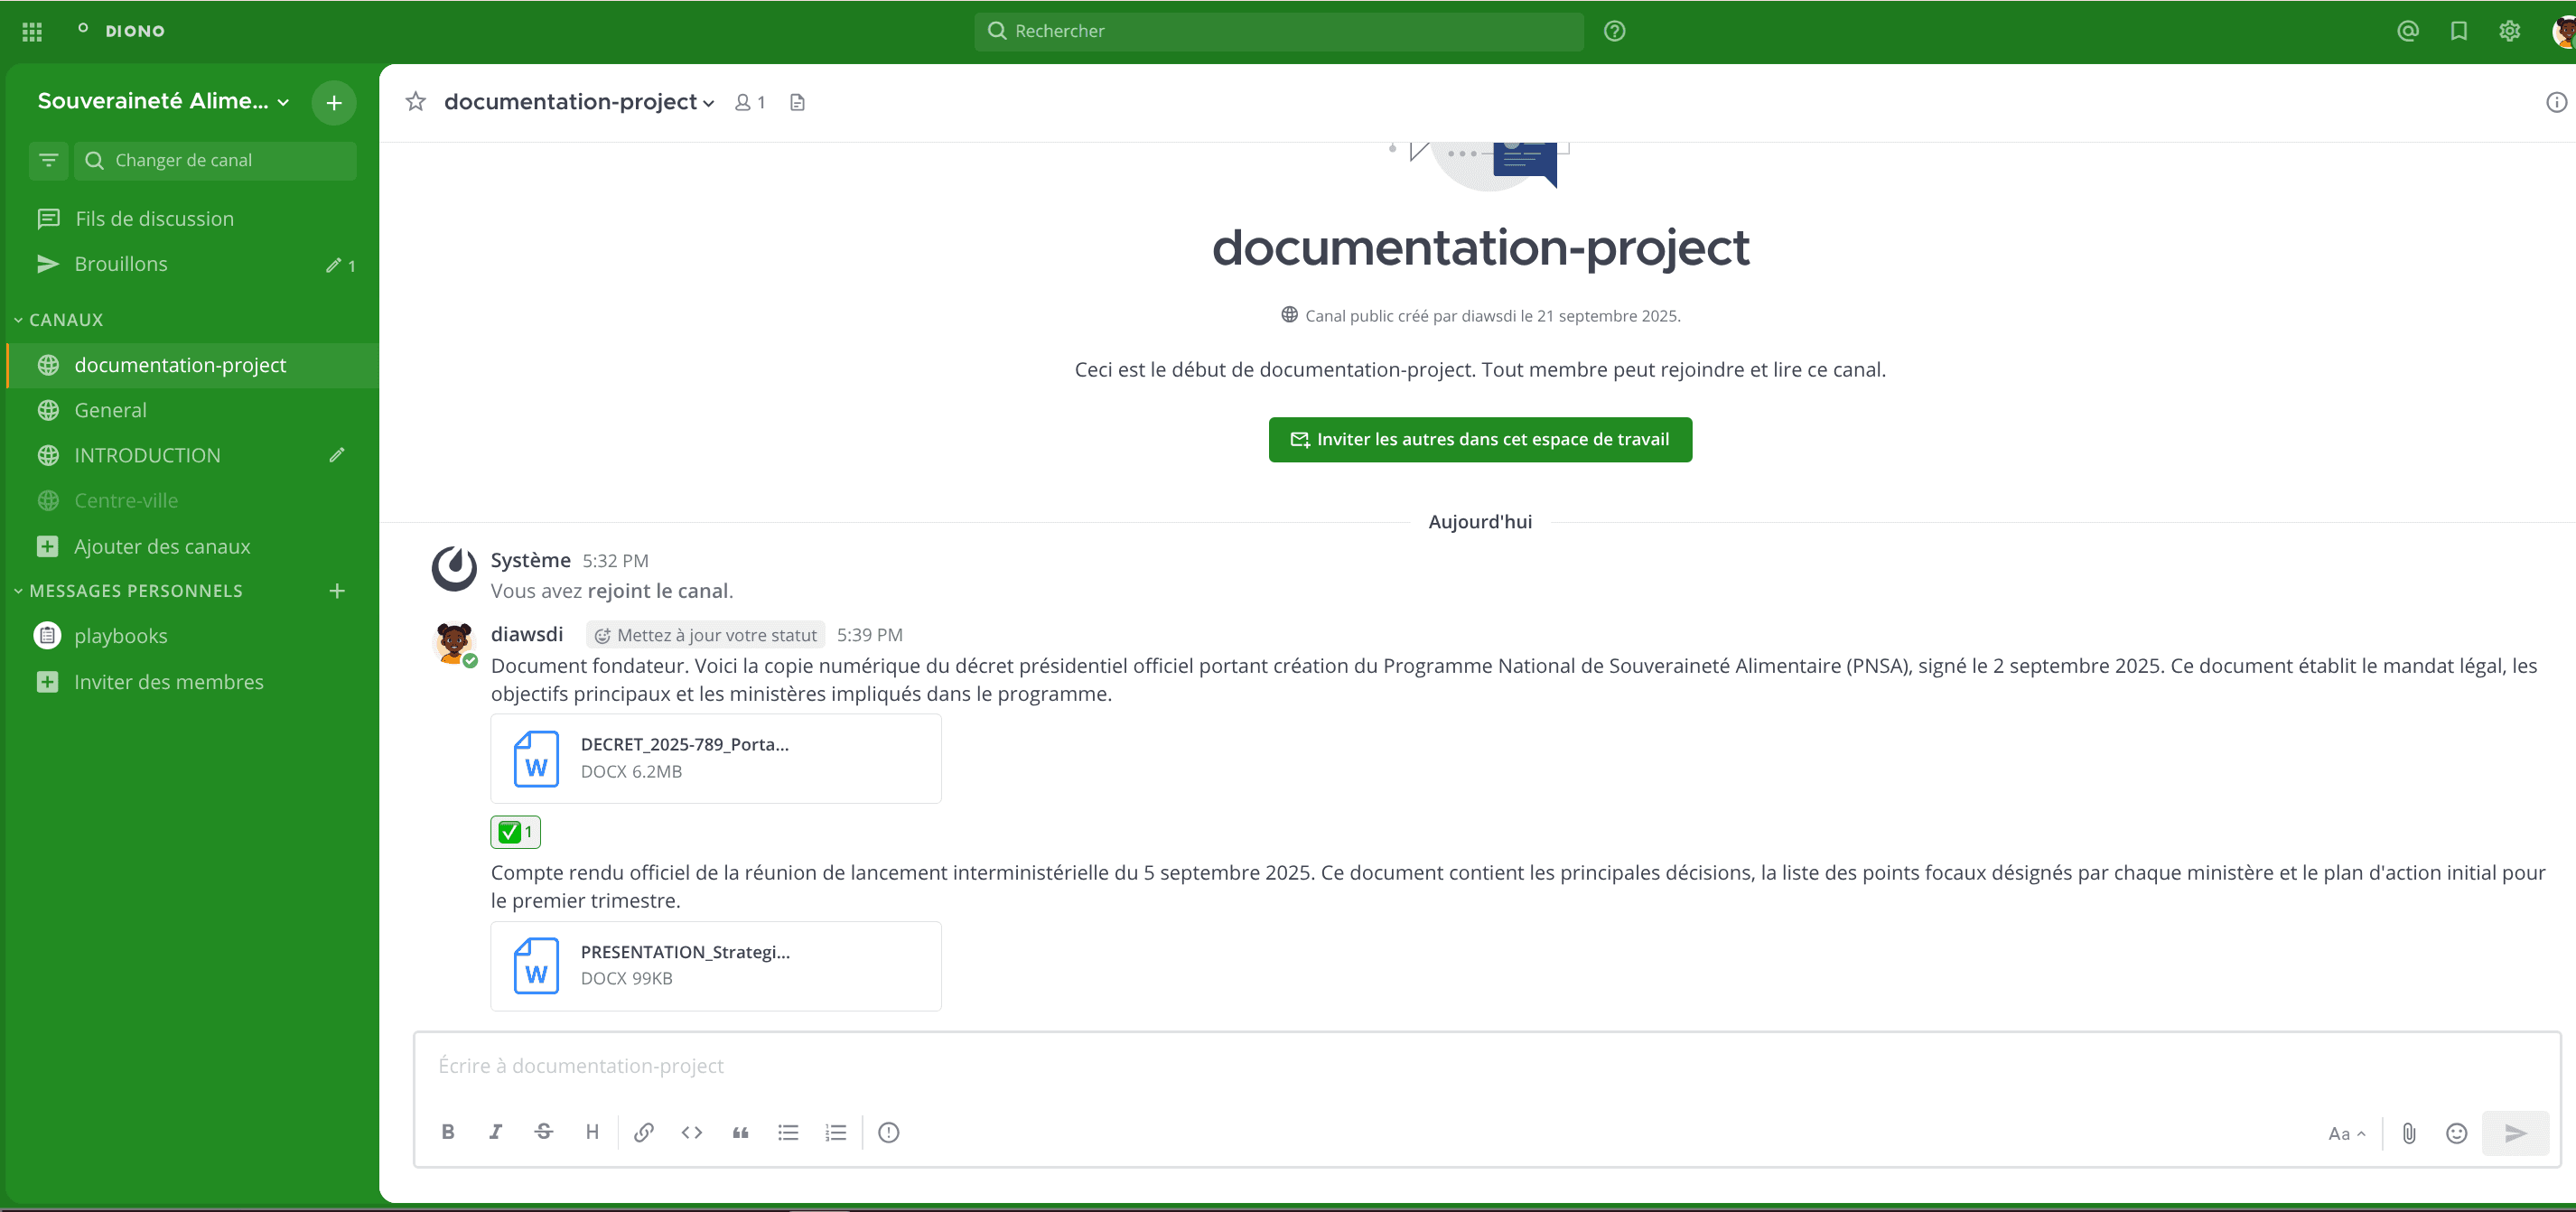Click the attach file paperclip icon
Viewport: 2576px width, 1212px height.
click(2408, 1133)
